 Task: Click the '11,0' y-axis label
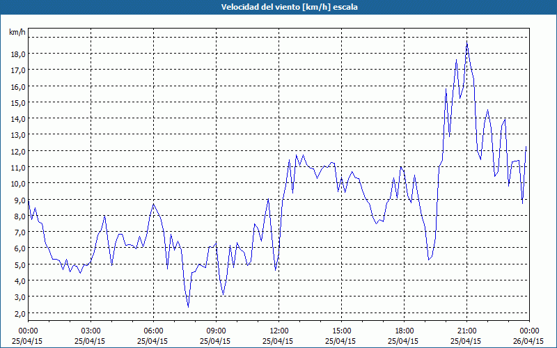coord(18,168)
